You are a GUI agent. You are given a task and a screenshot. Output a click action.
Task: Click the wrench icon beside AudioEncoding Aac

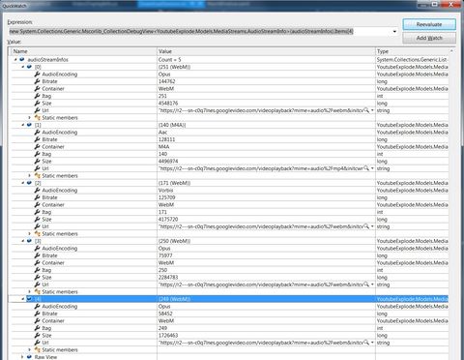(37, 133)
